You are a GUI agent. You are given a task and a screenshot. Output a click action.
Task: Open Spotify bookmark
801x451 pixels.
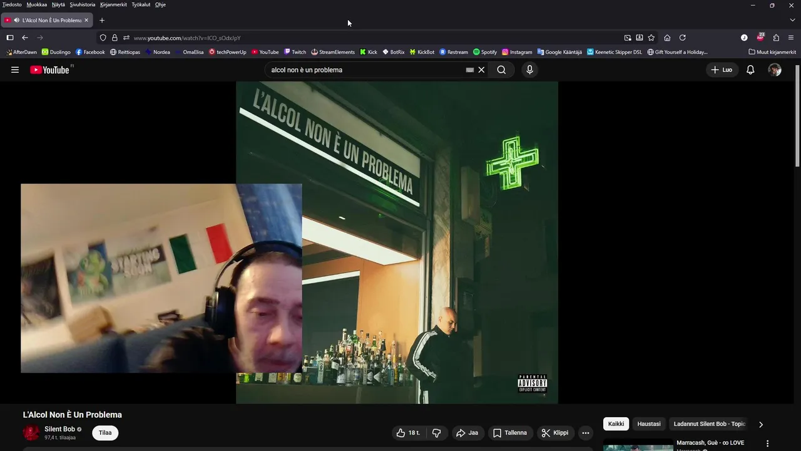[x=485, y=52]
